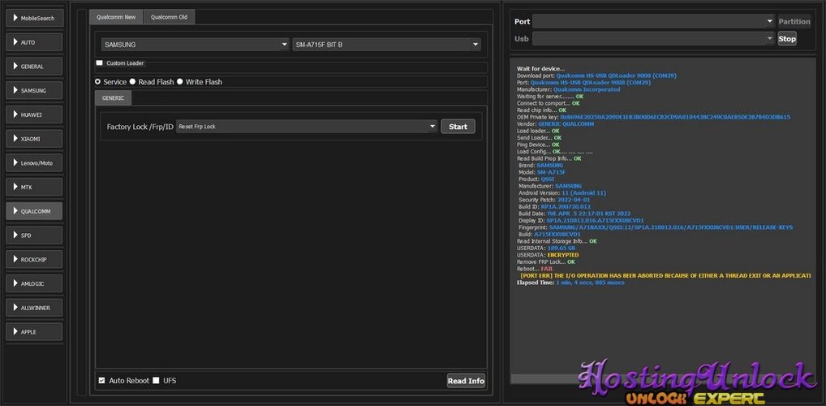Open the SM-A715F BIT B model dropdown
This screenshot has height=406, width=826.
386,45
